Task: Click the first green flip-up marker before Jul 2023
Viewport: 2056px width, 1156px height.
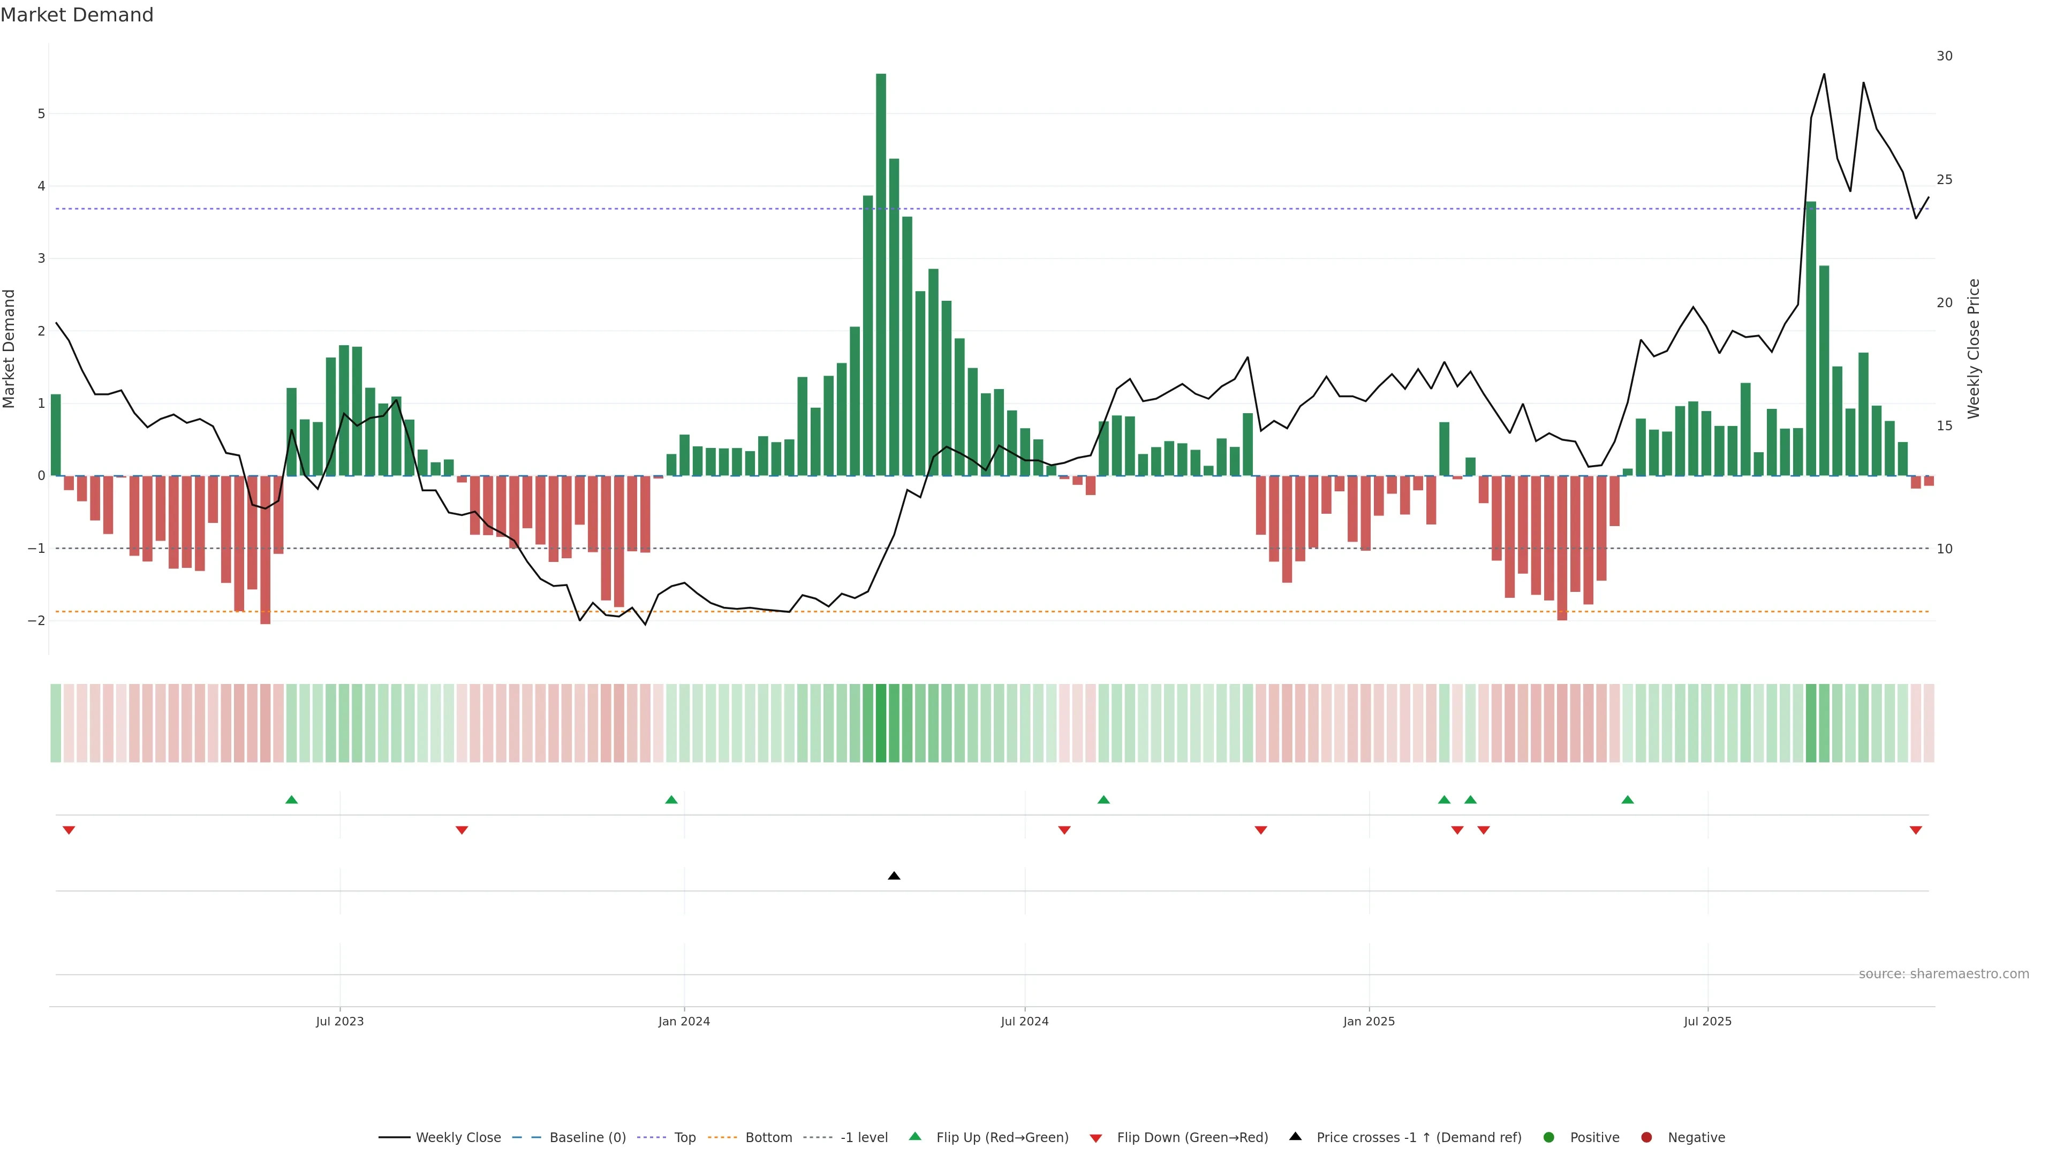Action: pyautogui.click(x=291, y=800)
